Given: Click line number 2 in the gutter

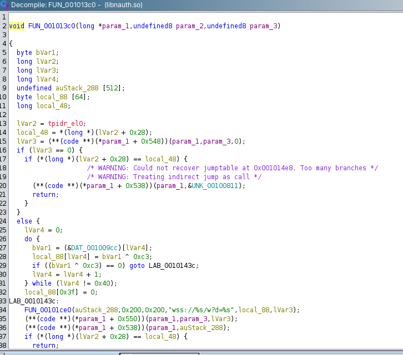Looking at the screenshot, I should (x=4, y=26).
